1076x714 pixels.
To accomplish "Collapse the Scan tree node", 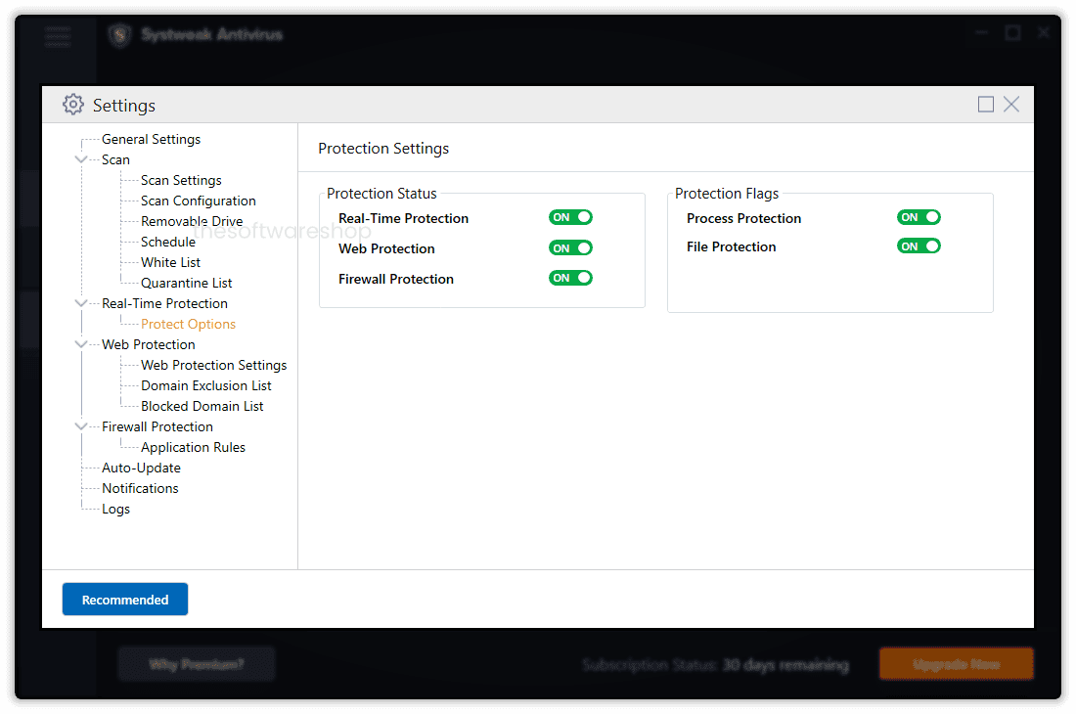I will 81,159.
